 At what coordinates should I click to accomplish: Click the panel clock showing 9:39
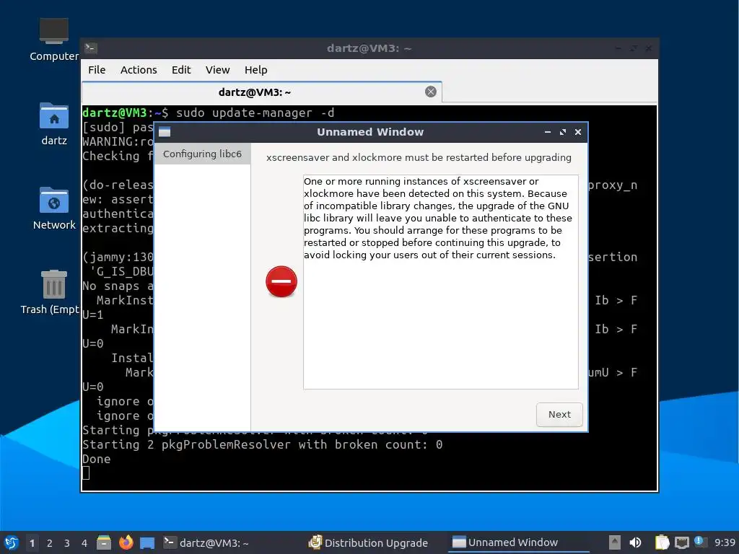pos(725,542)
